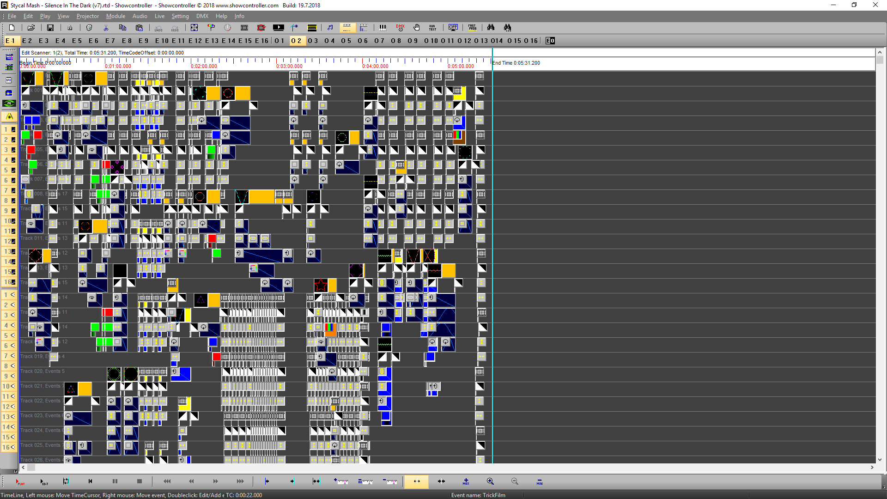Click the Fast Prog toolbar icon
The image size is (887, 499).
click(472, 28)
